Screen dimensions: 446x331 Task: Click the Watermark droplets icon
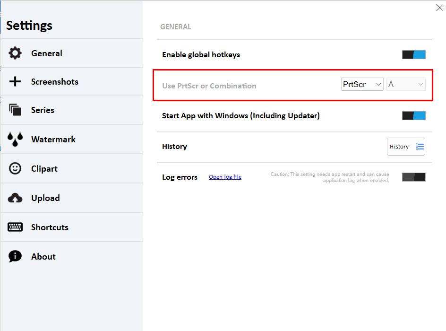15,139
